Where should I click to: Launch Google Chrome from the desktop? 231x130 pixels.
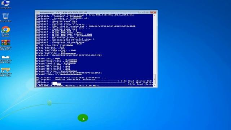(x=6, y=31)
